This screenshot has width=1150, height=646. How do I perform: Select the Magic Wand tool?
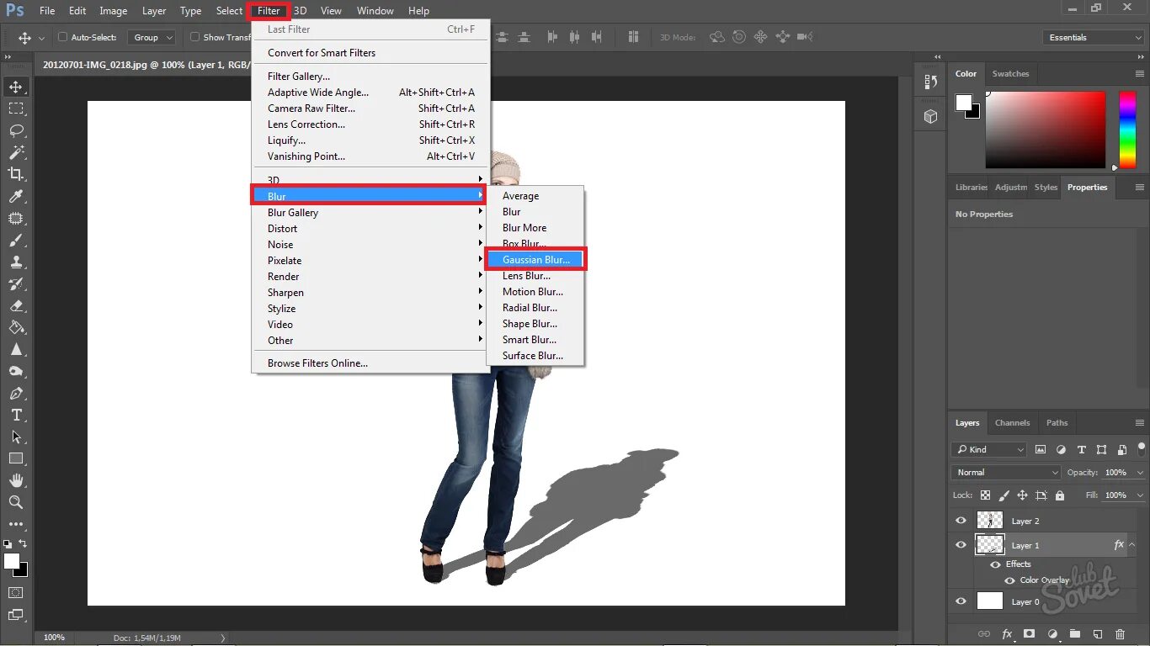click(16, 152)
